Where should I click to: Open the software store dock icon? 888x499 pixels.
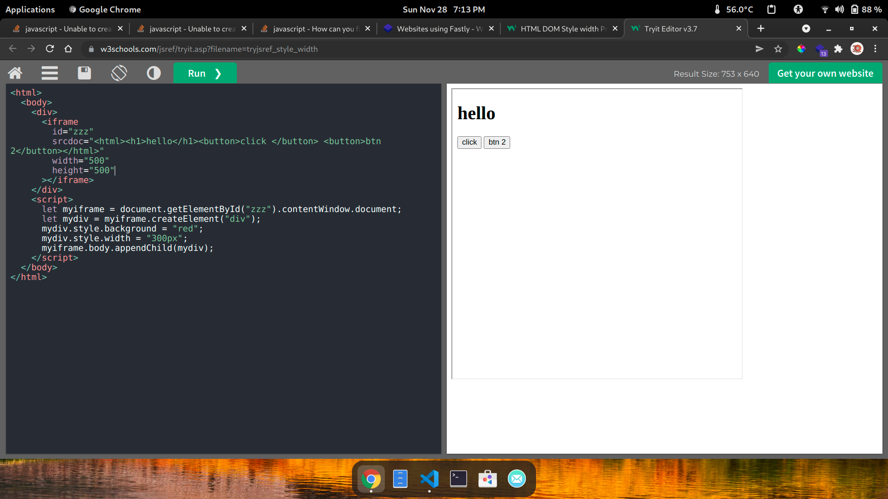pyautogui.click(x=487, y=479)
